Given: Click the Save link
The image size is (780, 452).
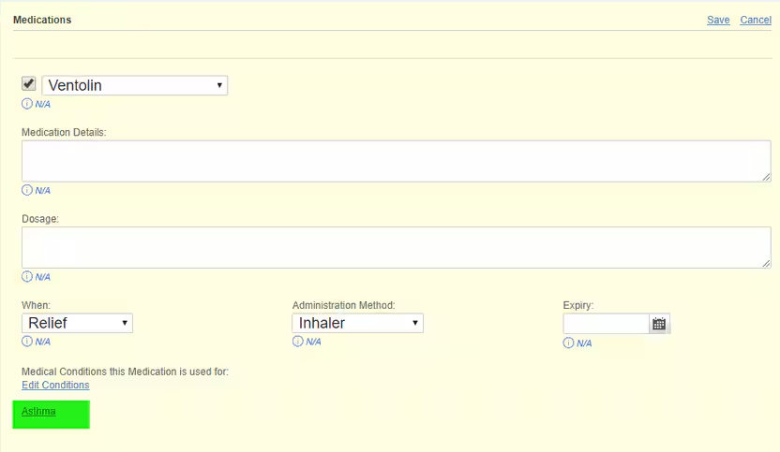Looking at the screenshot, I should (x=718, y=20).
